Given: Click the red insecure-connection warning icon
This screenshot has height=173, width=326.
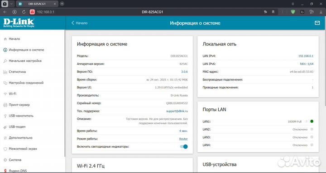Looking at the screenshot, I should click(32, 12).
